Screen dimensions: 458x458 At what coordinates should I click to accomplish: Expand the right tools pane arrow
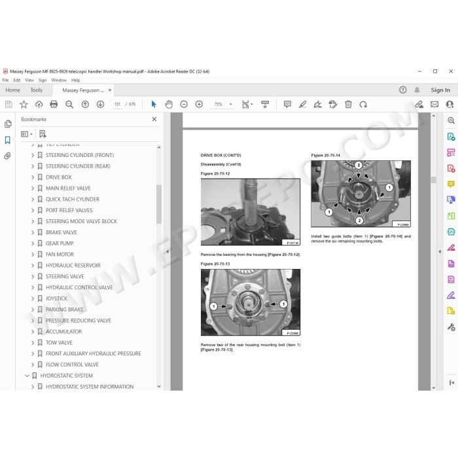[440, 251]
